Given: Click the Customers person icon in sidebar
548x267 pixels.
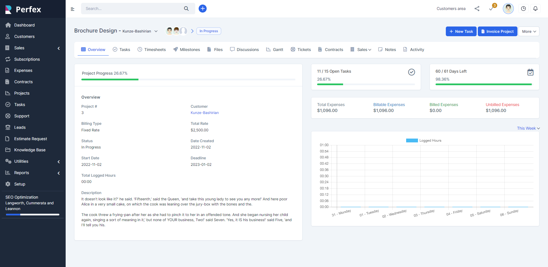Looking at the screenshot, I should coord(8,36).
